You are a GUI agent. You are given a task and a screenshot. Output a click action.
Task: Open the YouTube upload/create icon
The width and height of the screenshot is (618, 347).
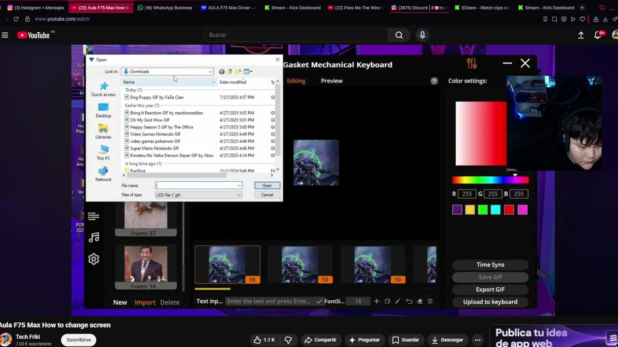tap(581, 35)
